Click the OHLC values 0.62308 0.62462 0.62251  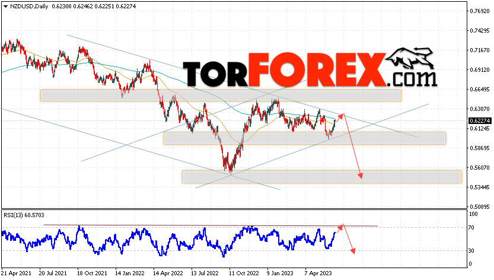point(83,7)
